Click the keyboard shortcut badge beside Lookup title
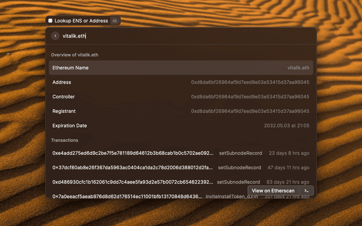Viewport: 362px width, 226px height. [x=115, y=21]
